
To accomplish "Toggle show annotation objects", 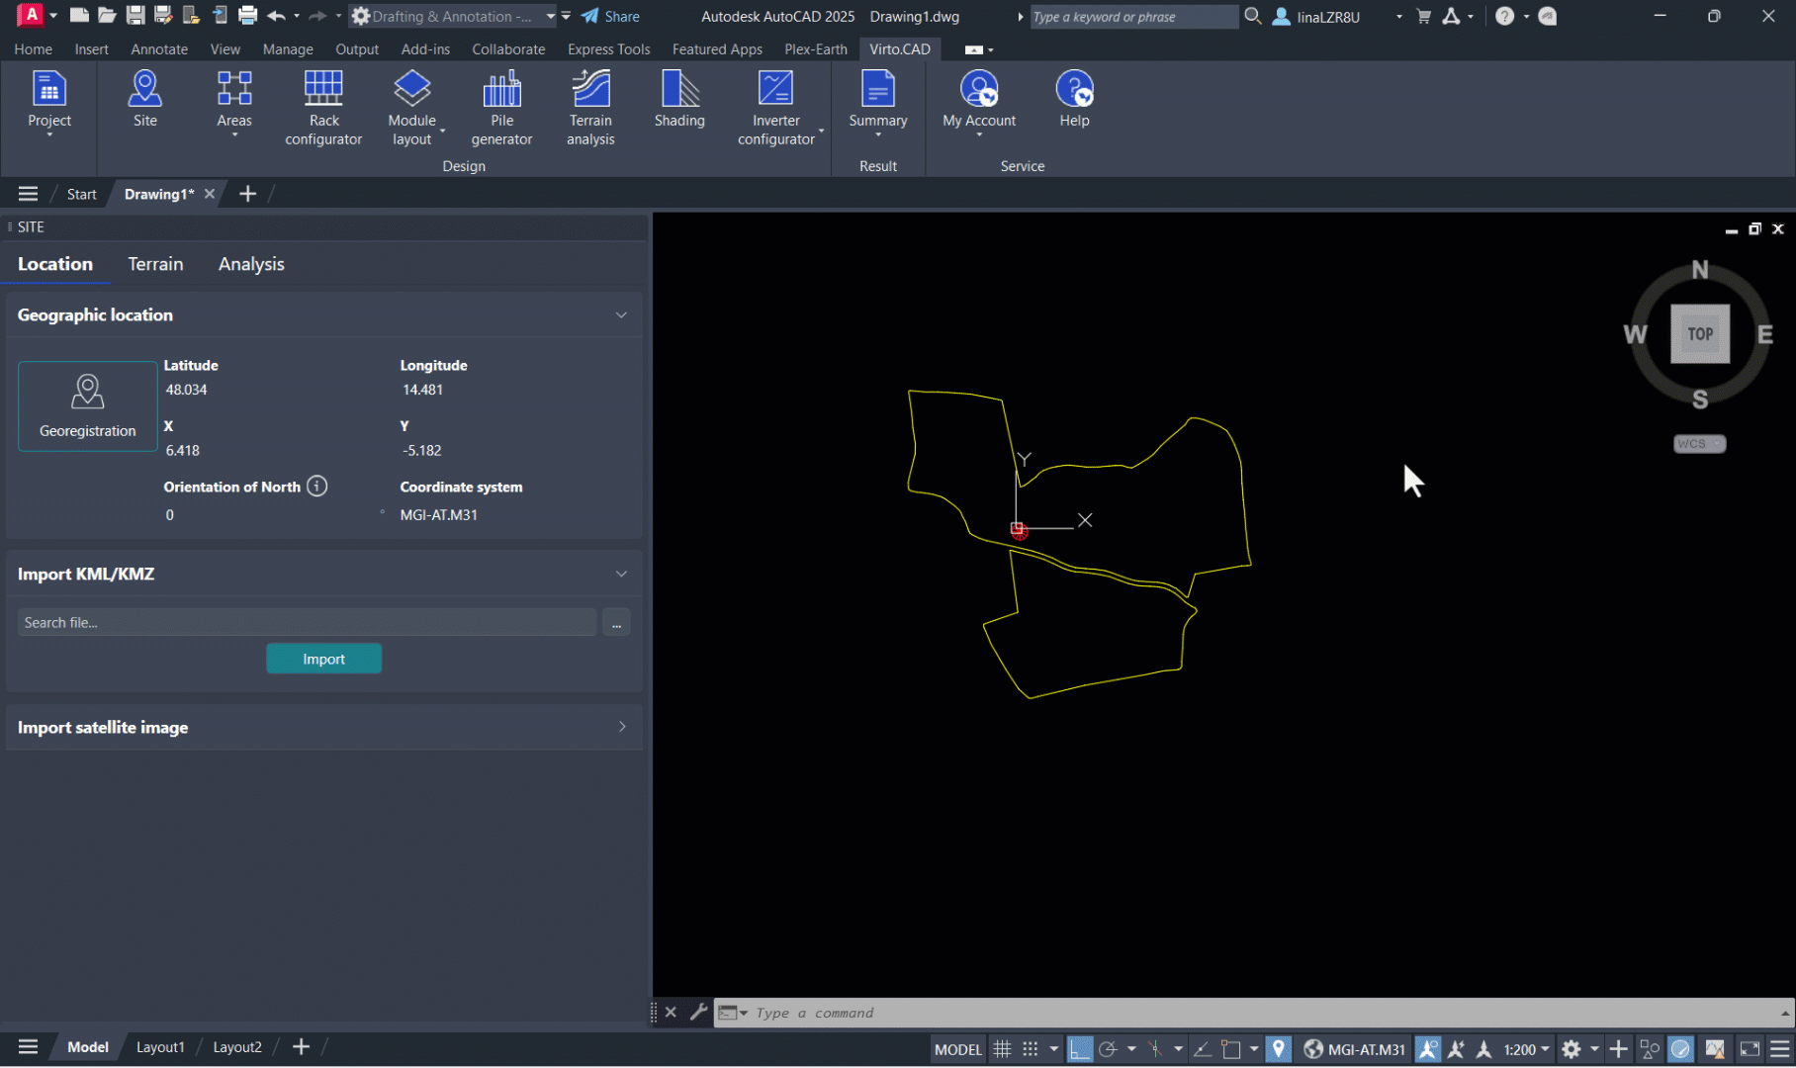I will 1427,1049.
